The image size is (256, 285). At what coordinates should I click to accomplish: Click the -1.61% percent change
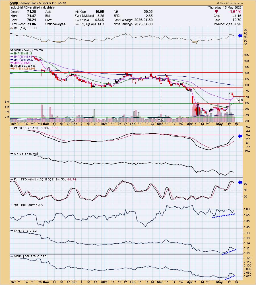click(x=235, y=12)
